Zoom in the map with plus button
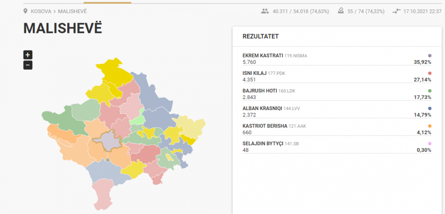 click(28, 55)
